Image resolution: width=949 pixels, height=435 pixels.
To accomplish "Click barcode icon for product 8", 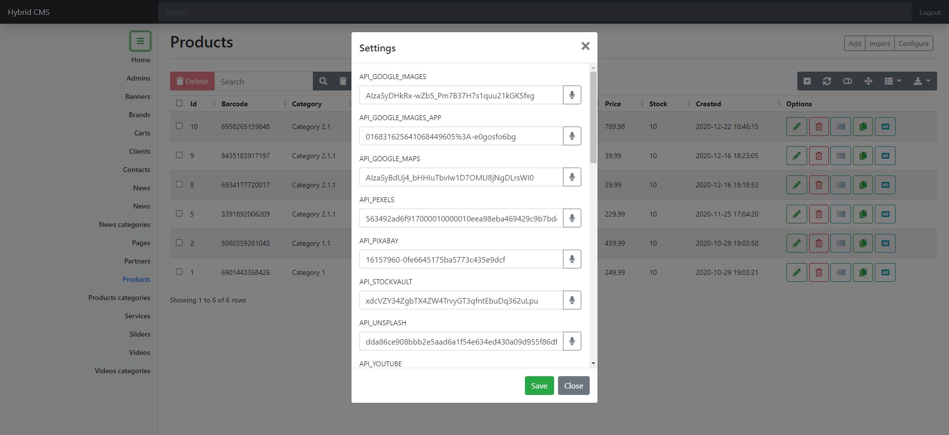I will click(841, 185).
